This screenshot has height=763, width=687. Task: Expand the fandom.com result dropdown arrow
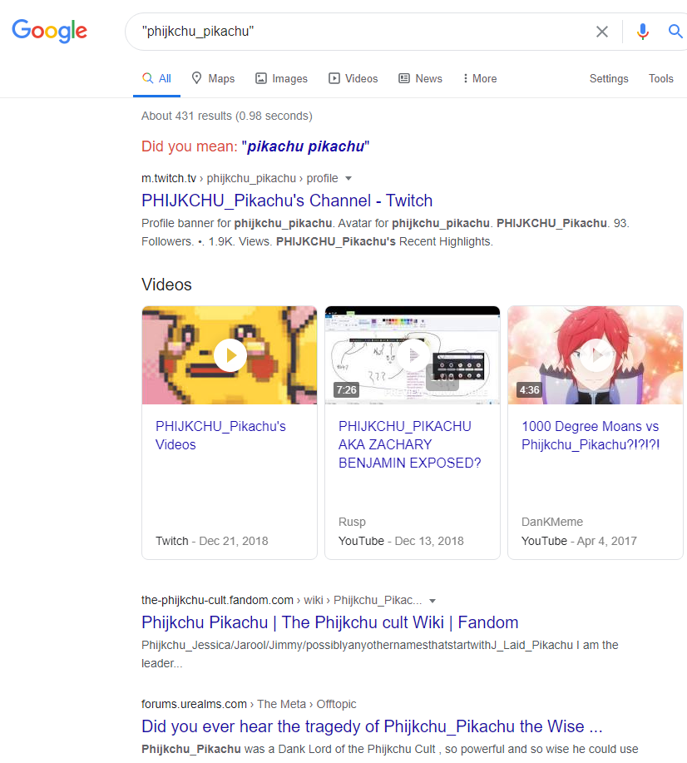coord(432,601)
